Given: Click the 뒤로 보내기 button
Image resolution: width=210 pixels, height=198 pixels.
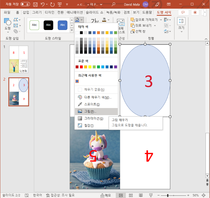Looking at the screenshot, I should tap(141, 25).
